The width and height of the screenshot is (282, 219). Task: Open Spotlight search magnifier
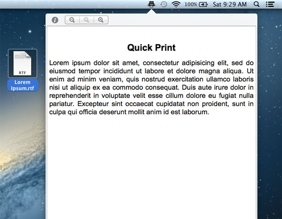pyautogui.click(x=256, y=4)
